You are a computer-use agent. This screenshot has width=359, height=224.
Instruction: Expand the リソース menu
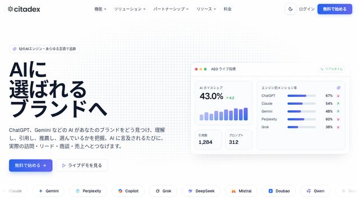[x=206, y=9]
